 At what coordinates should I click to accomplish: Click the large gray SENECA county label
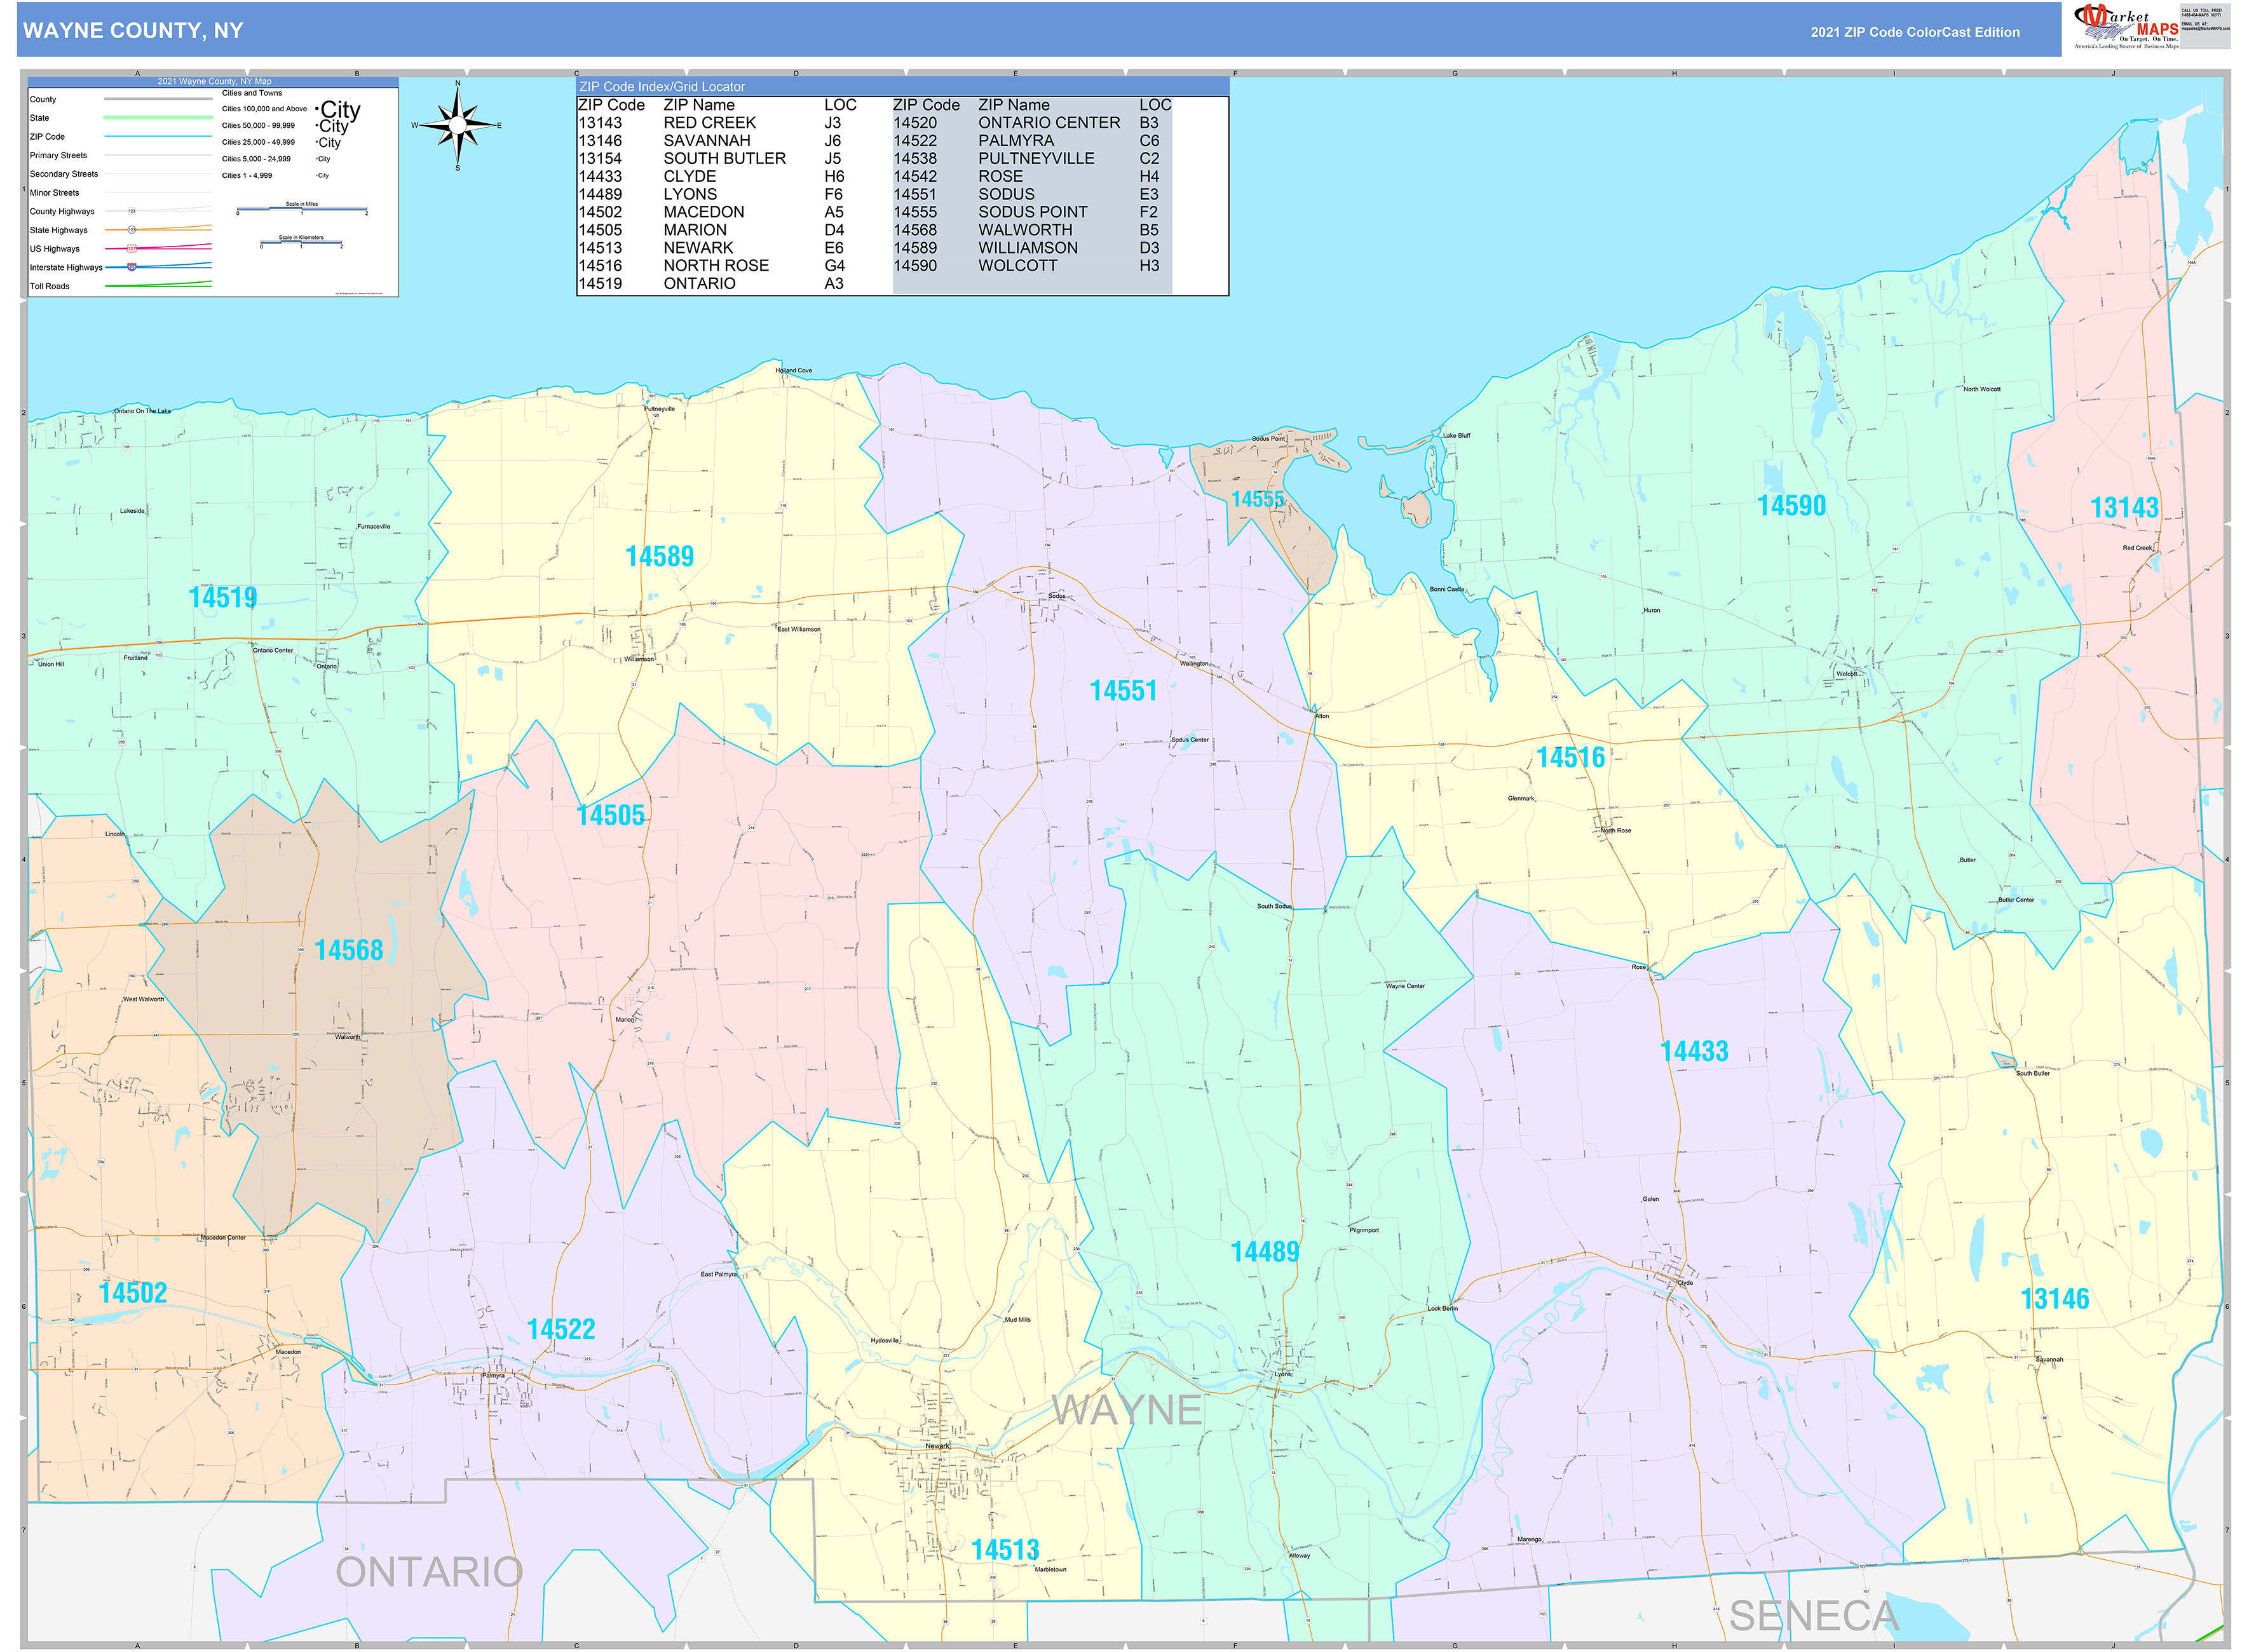coord(1814,1616)
